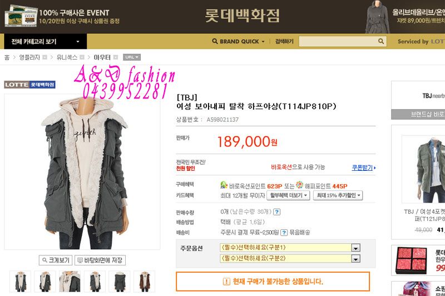Screen dimensions: 445x296
Task: Click the small icon next to 영플라자 breadcrumb
Action: pyautogui.click(x=45, y=57)
